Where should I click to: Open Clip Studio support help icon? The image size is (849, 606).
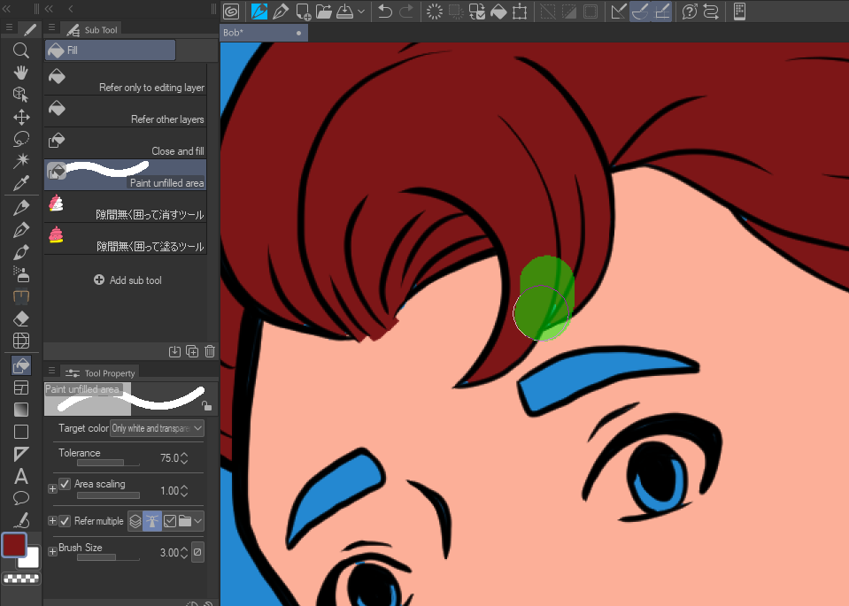690,11
